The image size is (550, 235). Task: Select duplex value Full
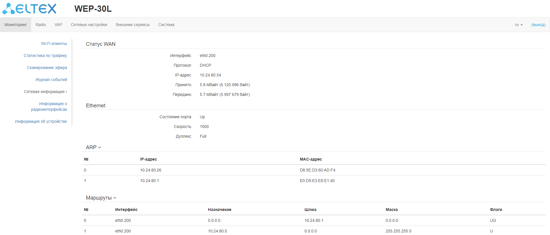(203, 136)
